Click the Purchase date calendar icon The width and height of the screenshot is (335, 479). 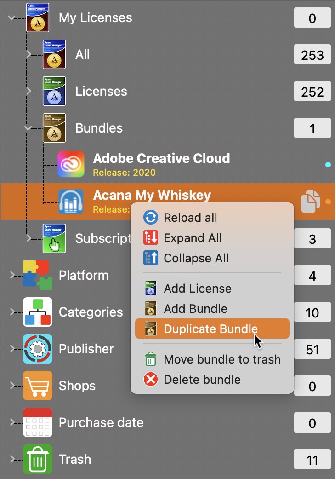tap(38, 422)
